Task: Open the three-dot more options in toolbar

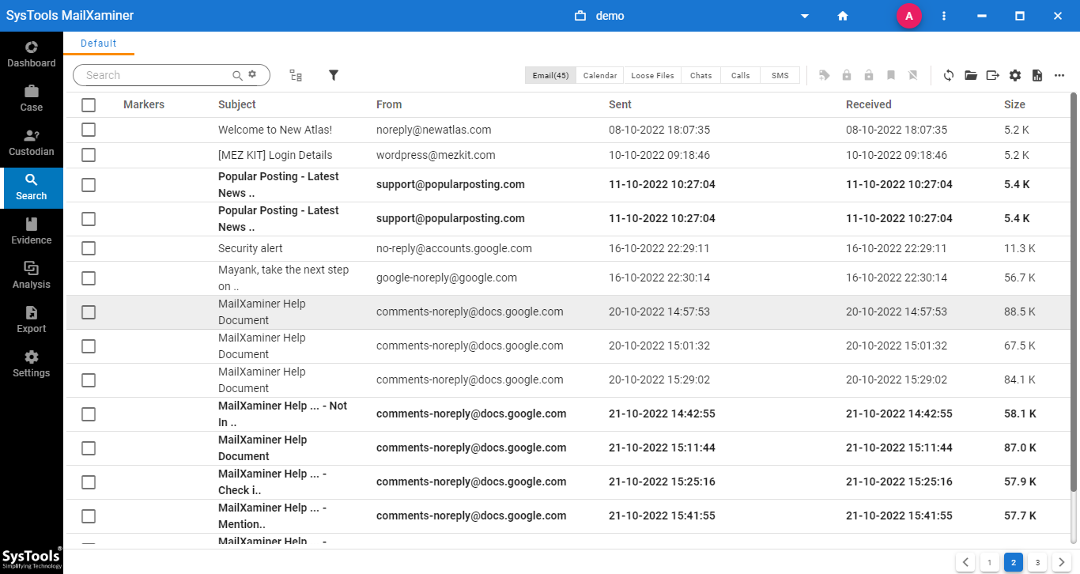Action: point(1059,75)
